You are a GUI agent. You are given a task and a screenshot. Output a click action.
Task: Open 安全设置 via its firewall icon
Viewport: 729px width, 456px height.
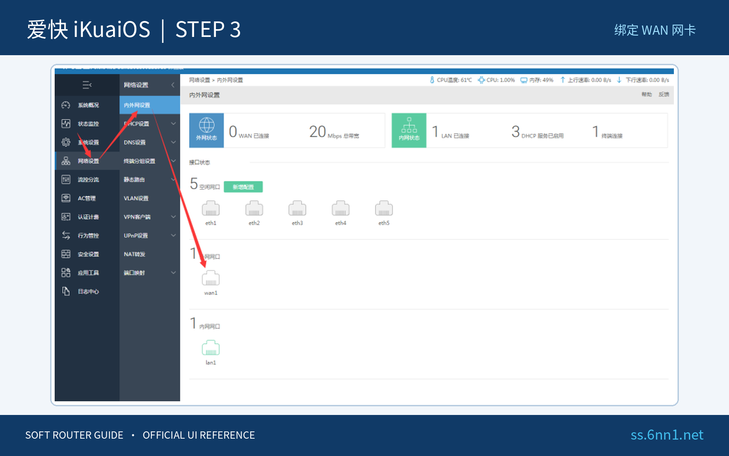(66, 254)
